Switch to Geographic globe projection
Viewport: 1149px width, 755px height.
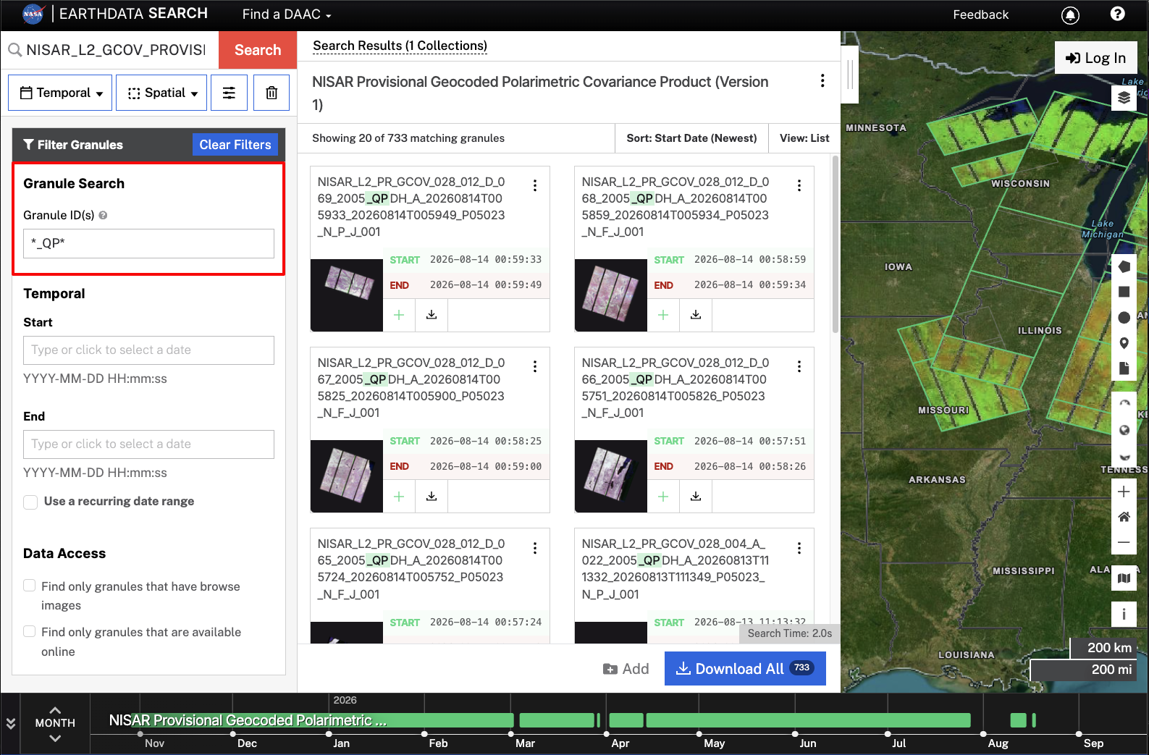1124,430
